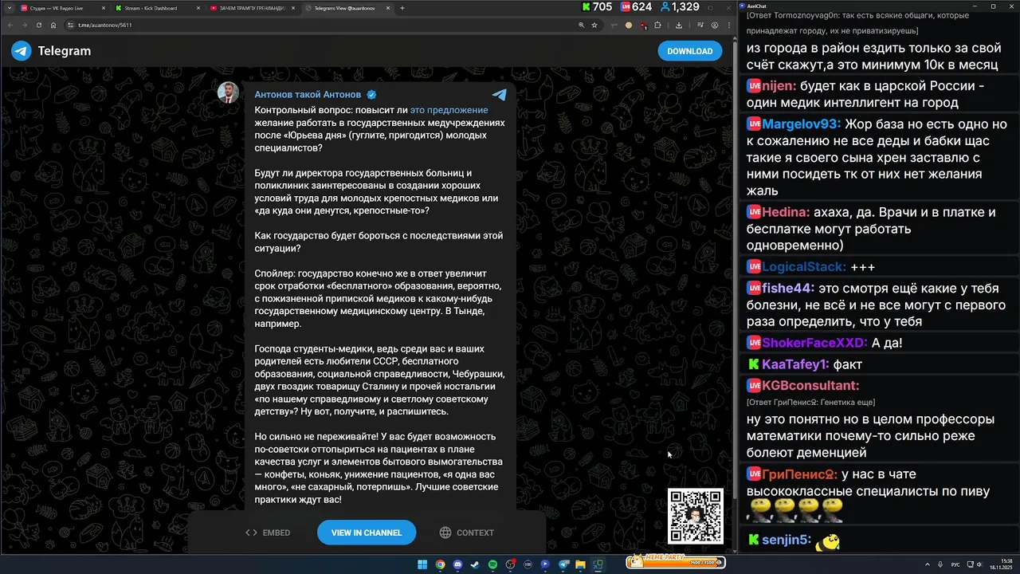Open a new browser tab with the plus button
Image resolution: width=1020 pixels, height=574 pixels.
tap(402, 8)
